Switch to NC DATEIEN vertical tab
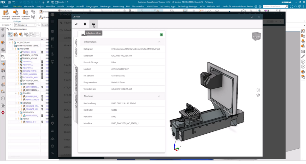This screenshot has width=306, height=164. (76, 101)
